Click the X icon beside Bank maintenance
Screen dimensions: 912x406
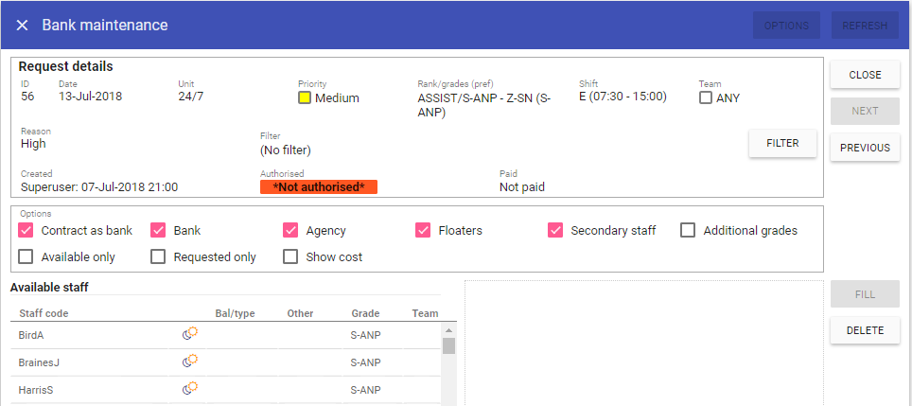pos(22,26)
